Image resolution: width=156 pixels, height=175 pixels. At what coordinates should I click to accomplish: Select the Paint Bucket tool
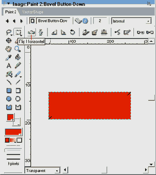pyautogui.click(x=18, y=57)
